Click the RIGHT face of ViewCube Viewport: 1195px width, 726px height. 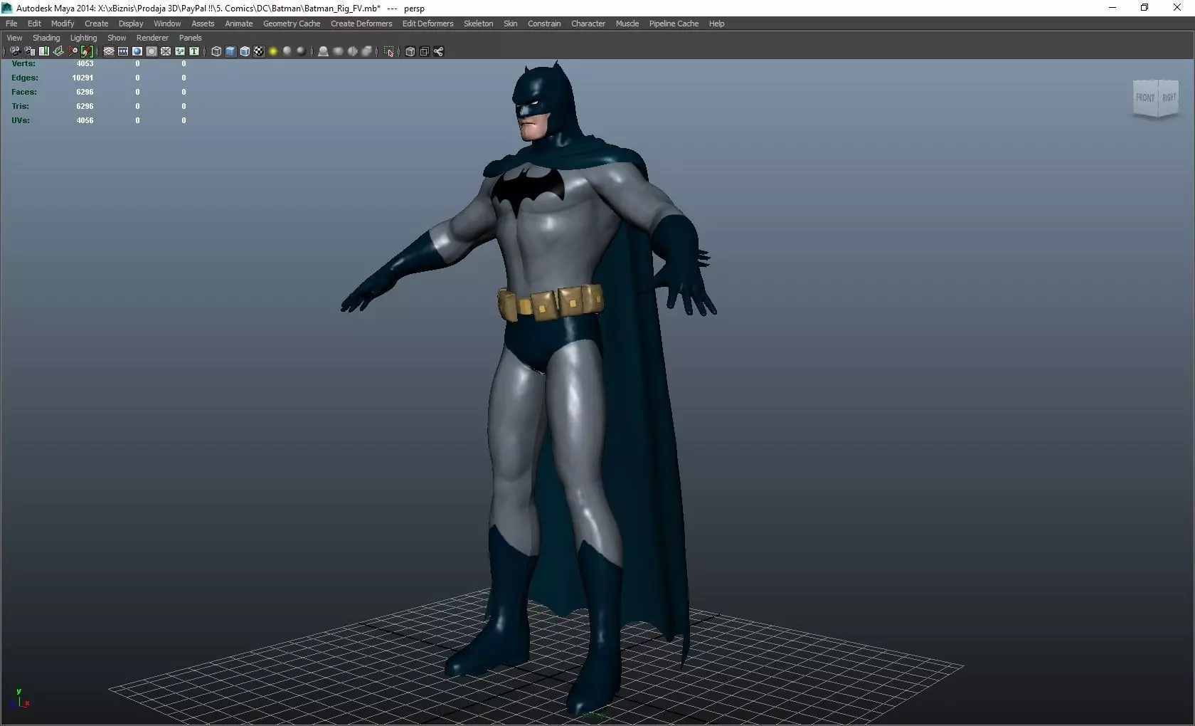point(1169,98)
